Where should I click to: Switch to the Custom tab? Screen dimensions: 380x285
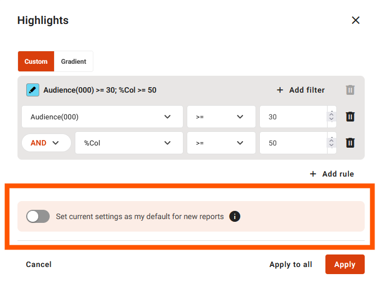[x=36, y=62]
